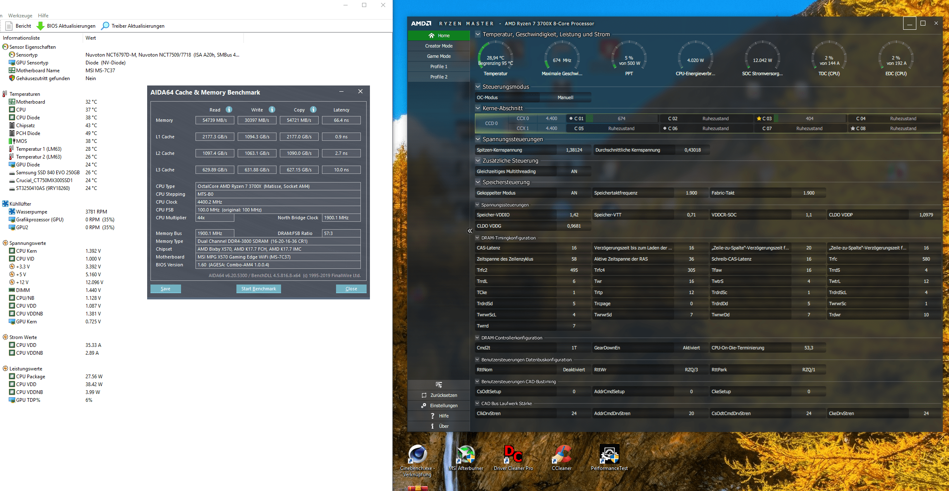Screen dimensions: 949x491
Task: Click the collapse sidebar double-arrow icon
Action: click(x=470, y=231)
